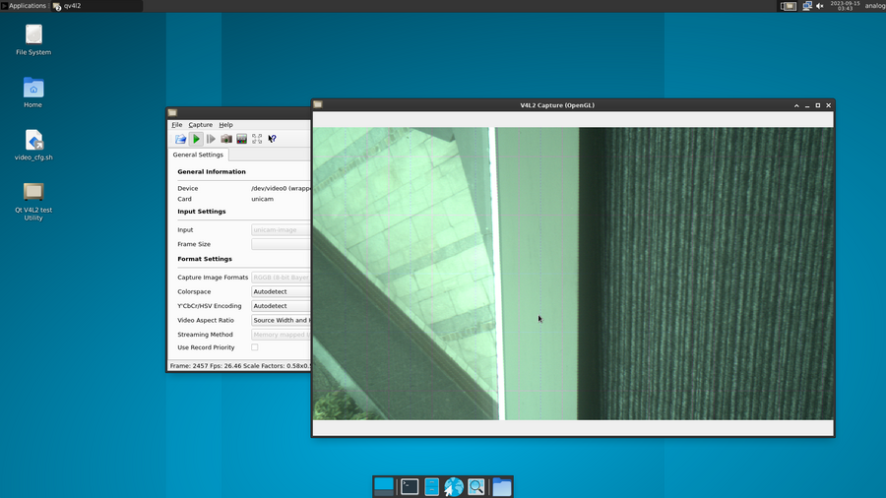
Task: Click the Open device folder icon
Action: pos(181,140)
